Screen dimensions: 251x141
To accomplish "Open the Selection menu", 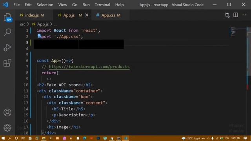I will tap(45, 5).
